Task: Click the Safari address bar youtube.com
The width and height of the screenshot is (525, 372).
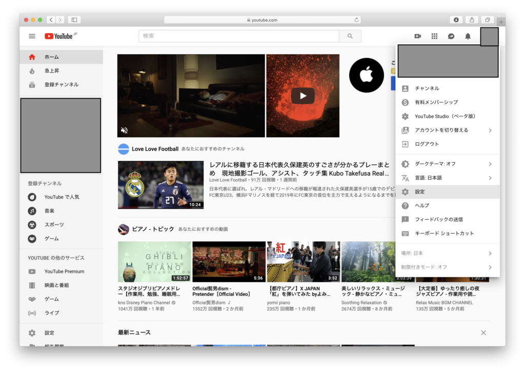Action: coord(262,20)
